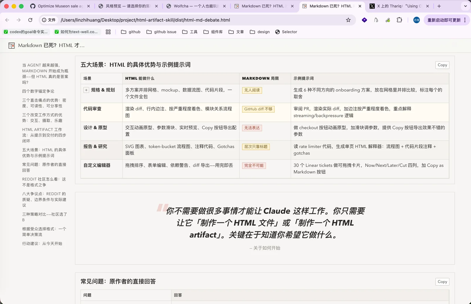This screenshot has height=304, width=471.
Task: Open the codex的goal命令 bookmark
Action: (x=26, y=32)
